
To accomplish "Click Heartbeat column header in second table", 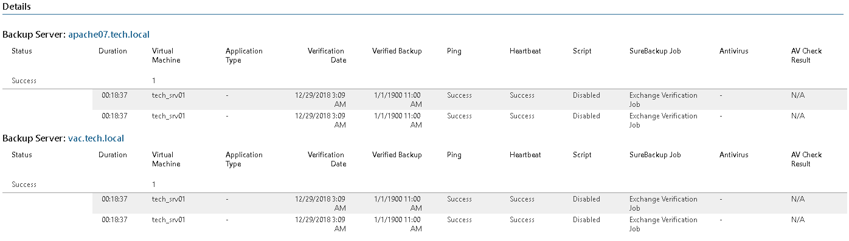I will [x=525, y=155].
